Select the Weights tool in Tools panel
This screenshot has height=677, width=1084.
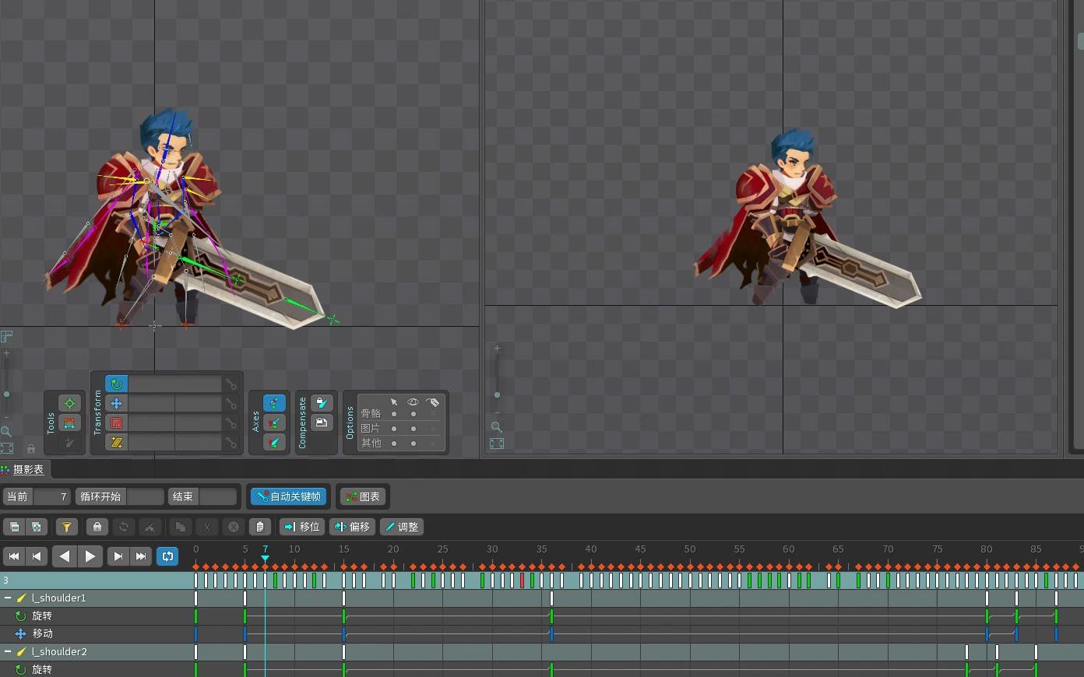click(69, 423)
